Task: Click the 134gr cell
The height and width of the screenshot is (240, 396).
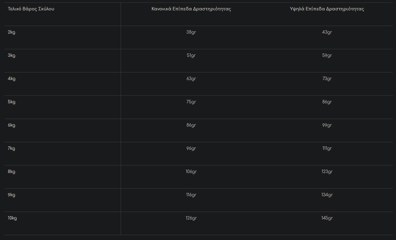Action: pyautogui.click(x=327, y=195)
